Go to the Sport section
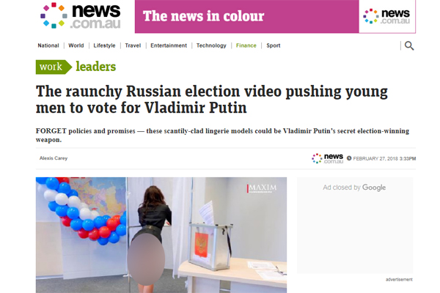 click(x=274, y=45)
